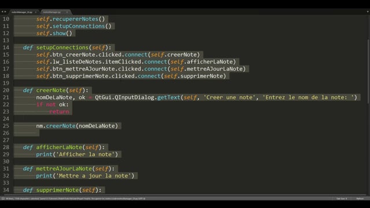Switch to the noteManager_UI.py tab
The height and width of the screenshot is (208, 370).
tap(22, 12)
